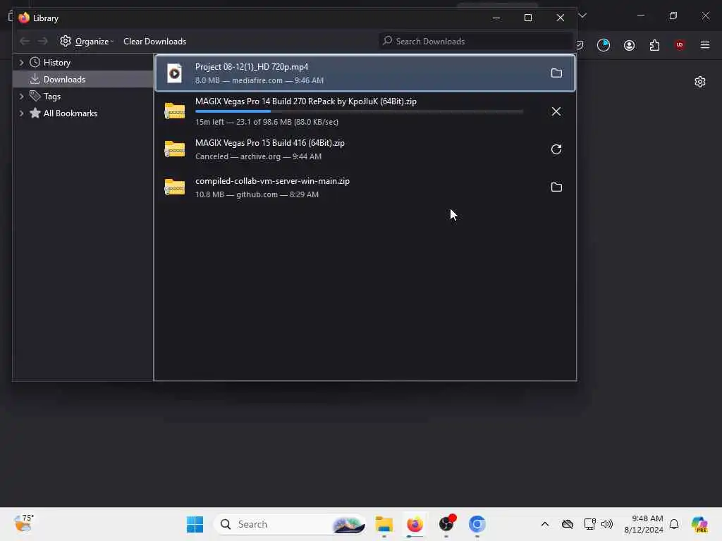The image size is (722, 541).
Task: Select All Bookmarks in the sidebar
Action: pyautogui.click(x=71, y=113)
